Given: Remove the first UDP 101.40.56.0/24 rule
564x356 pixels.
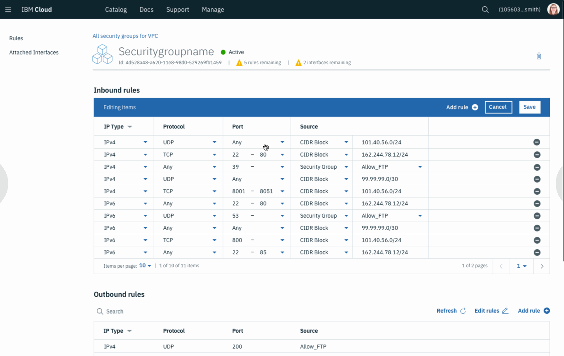Looking at the screenshot, I should pyautogui.click(x=537, y=142).
